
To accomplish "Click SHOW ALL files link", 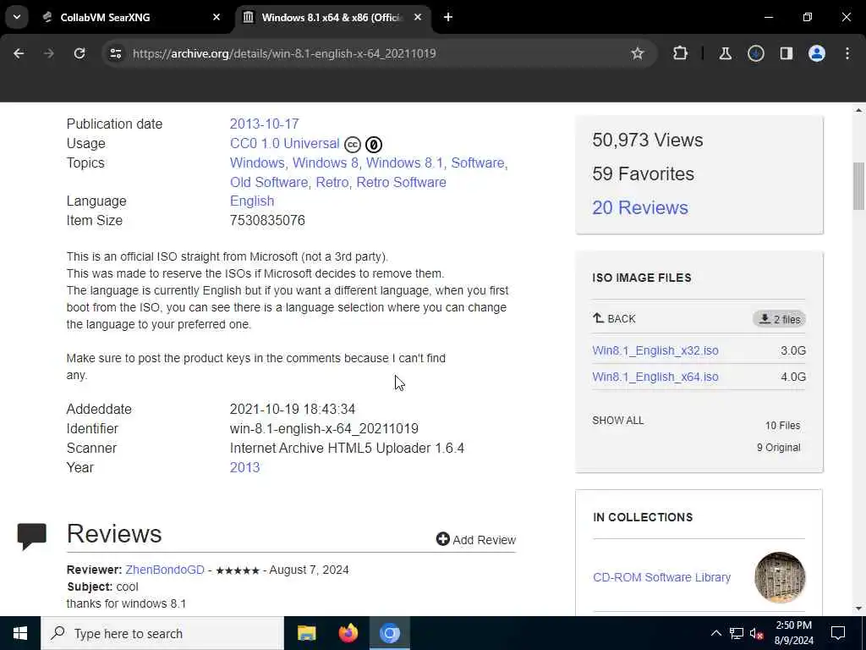I will [x=617, y=421].
